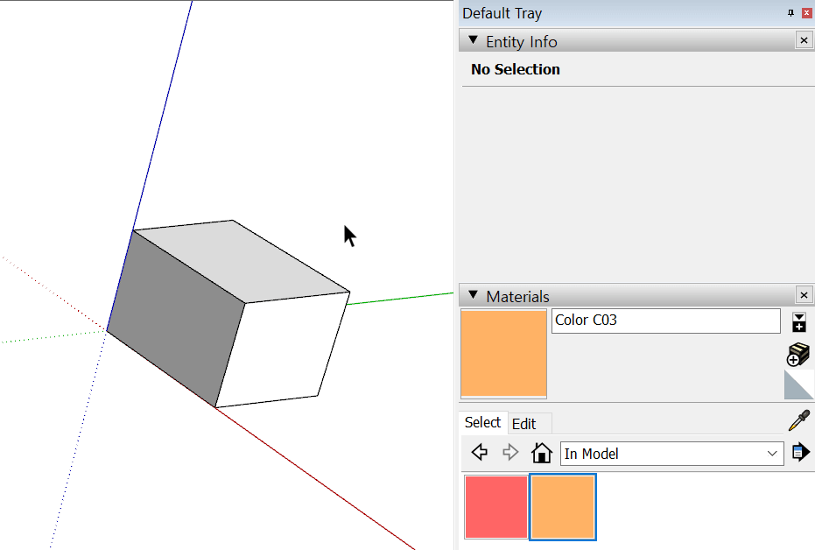Viewport: 815px width, 550px height.
Task: Click the No Selection text
Action: click(x=515, y=69)
